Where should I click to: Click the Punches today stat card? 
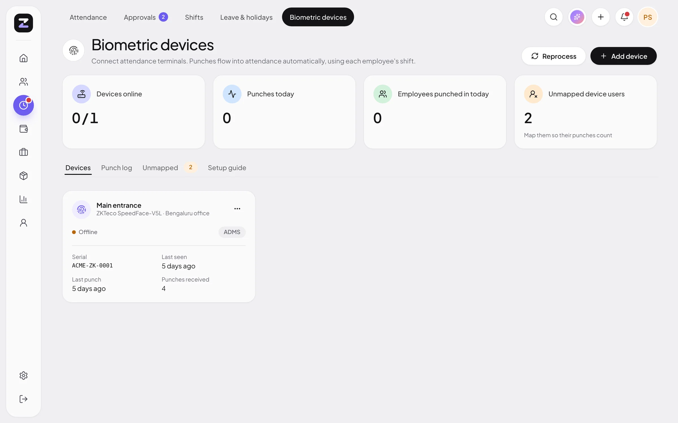point(284,112)
